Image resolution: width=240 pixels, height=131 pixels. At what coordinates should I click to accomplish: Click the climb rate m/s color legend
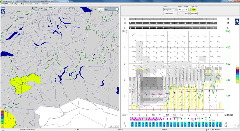238,74
